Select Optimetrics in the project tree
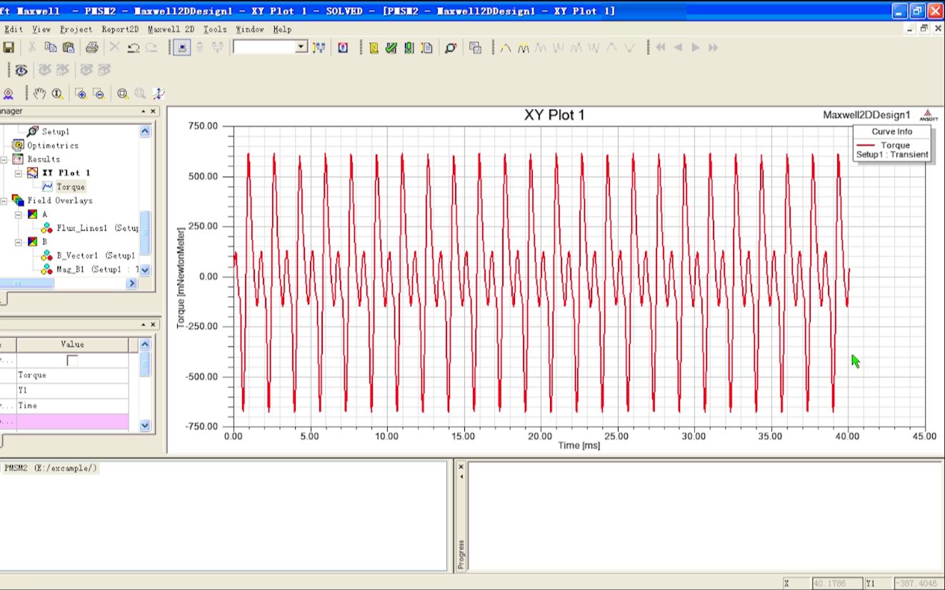Viewport: 945px width, 590px height. coord(52,146)
